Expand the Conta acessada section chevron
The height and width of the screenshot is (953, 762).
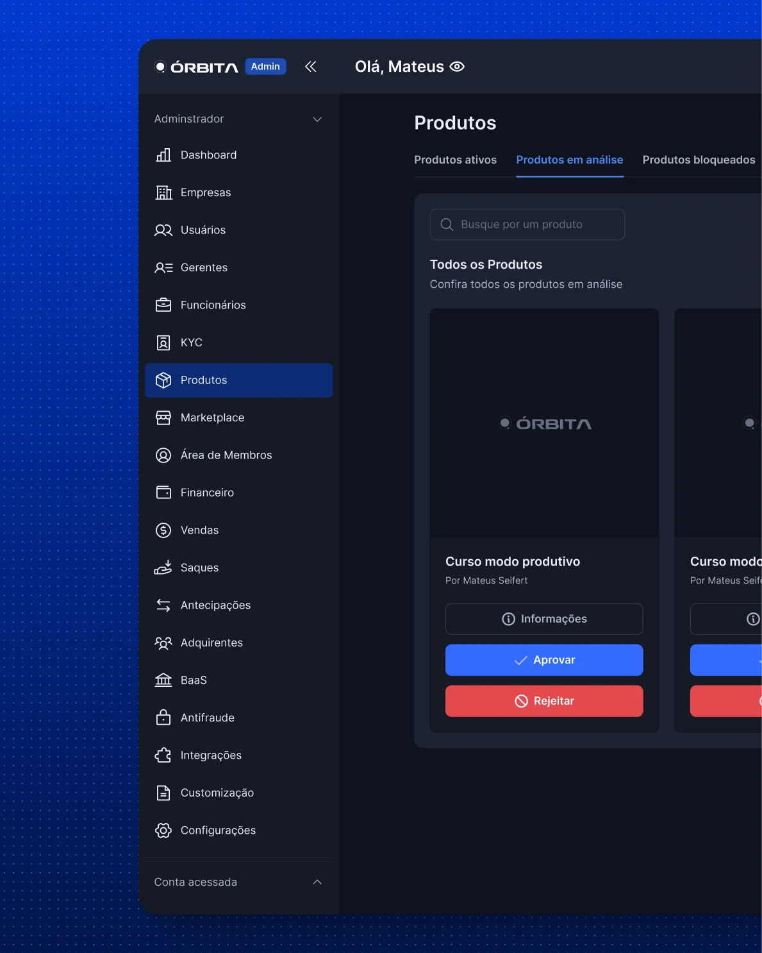[317, 882]
